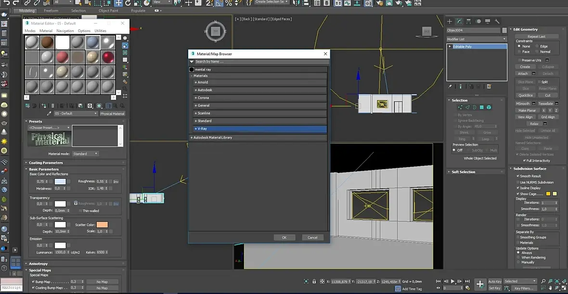This screenshot has height=294, width=568.
Task: Toggle the Selection Lock padlock icon
Action: 314,282
